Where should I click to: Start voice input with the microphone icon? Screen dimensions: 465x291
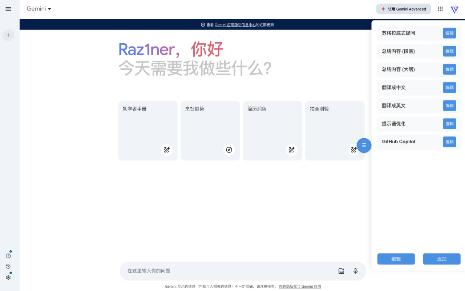click(x=355, y=271)
